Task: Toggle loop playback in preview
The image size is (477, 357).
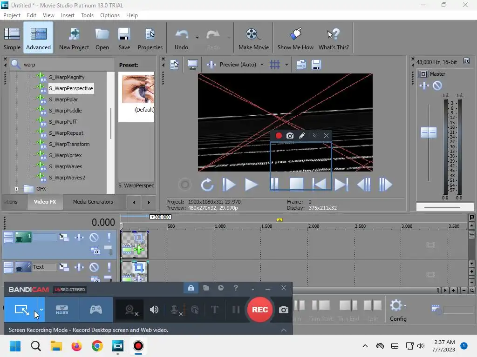Action: click(x=207, y=185)
